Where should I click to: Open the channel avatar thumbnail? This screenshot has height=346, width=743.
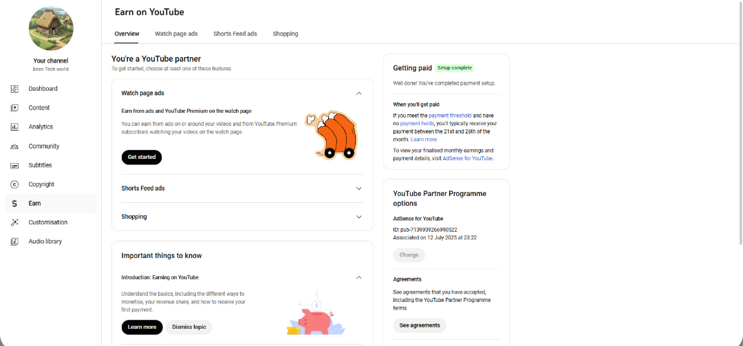51,28
